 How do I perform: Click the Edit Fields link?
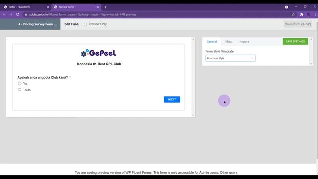tap(72, 24)
